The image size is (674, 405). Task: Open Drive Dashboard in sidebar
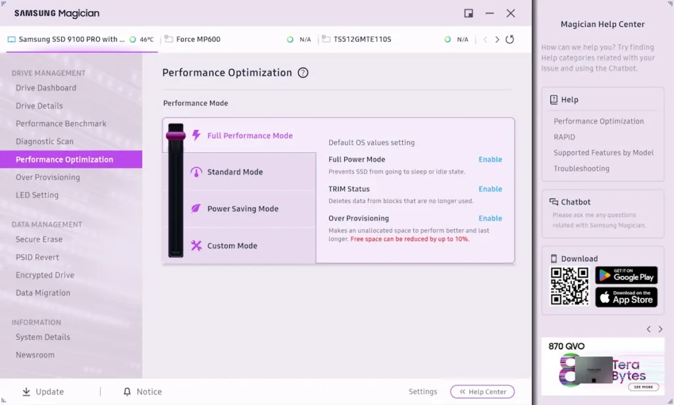point(46,87)
